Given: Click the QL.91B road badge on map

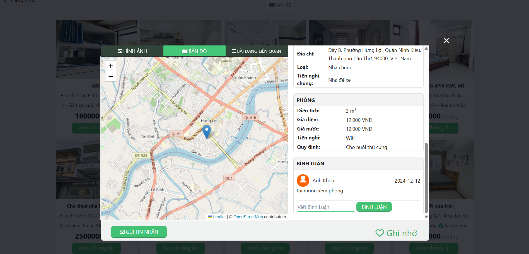Looking at the screenshot, I should tap(250, 118).
